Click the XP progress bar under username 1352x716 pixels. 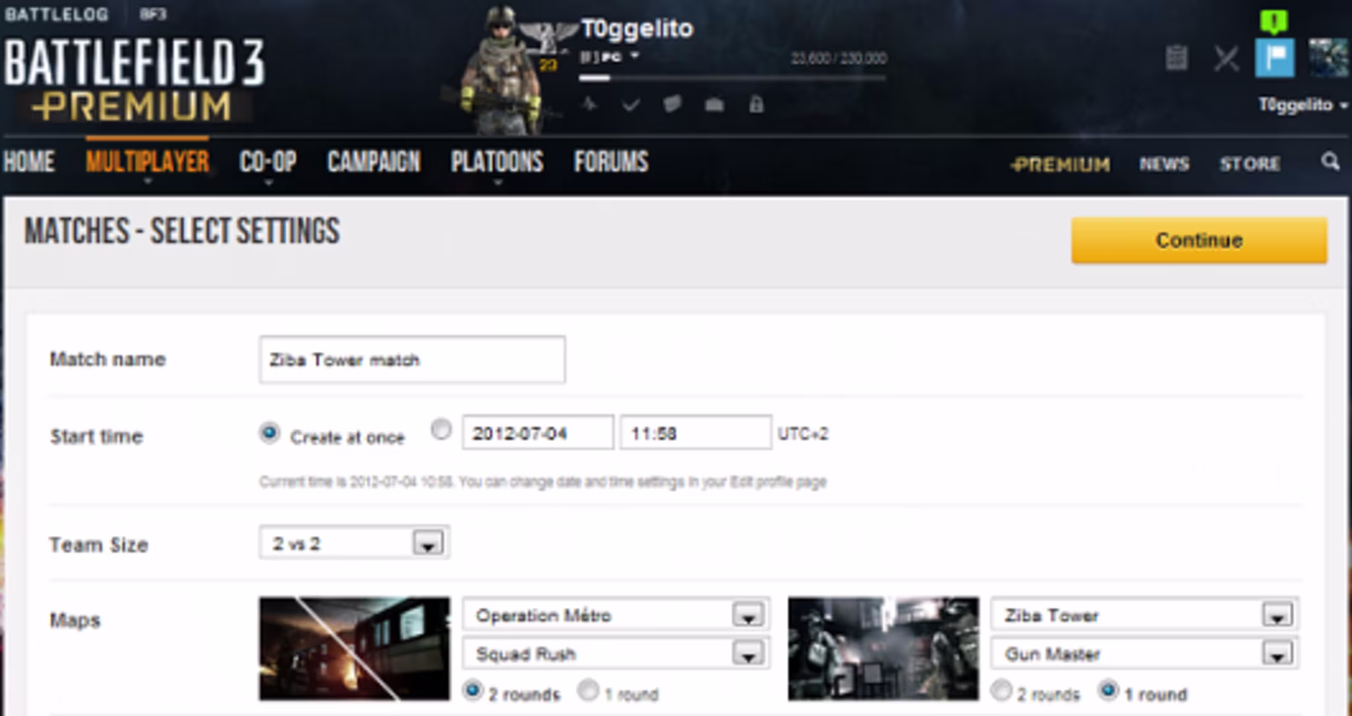[733, 78]
